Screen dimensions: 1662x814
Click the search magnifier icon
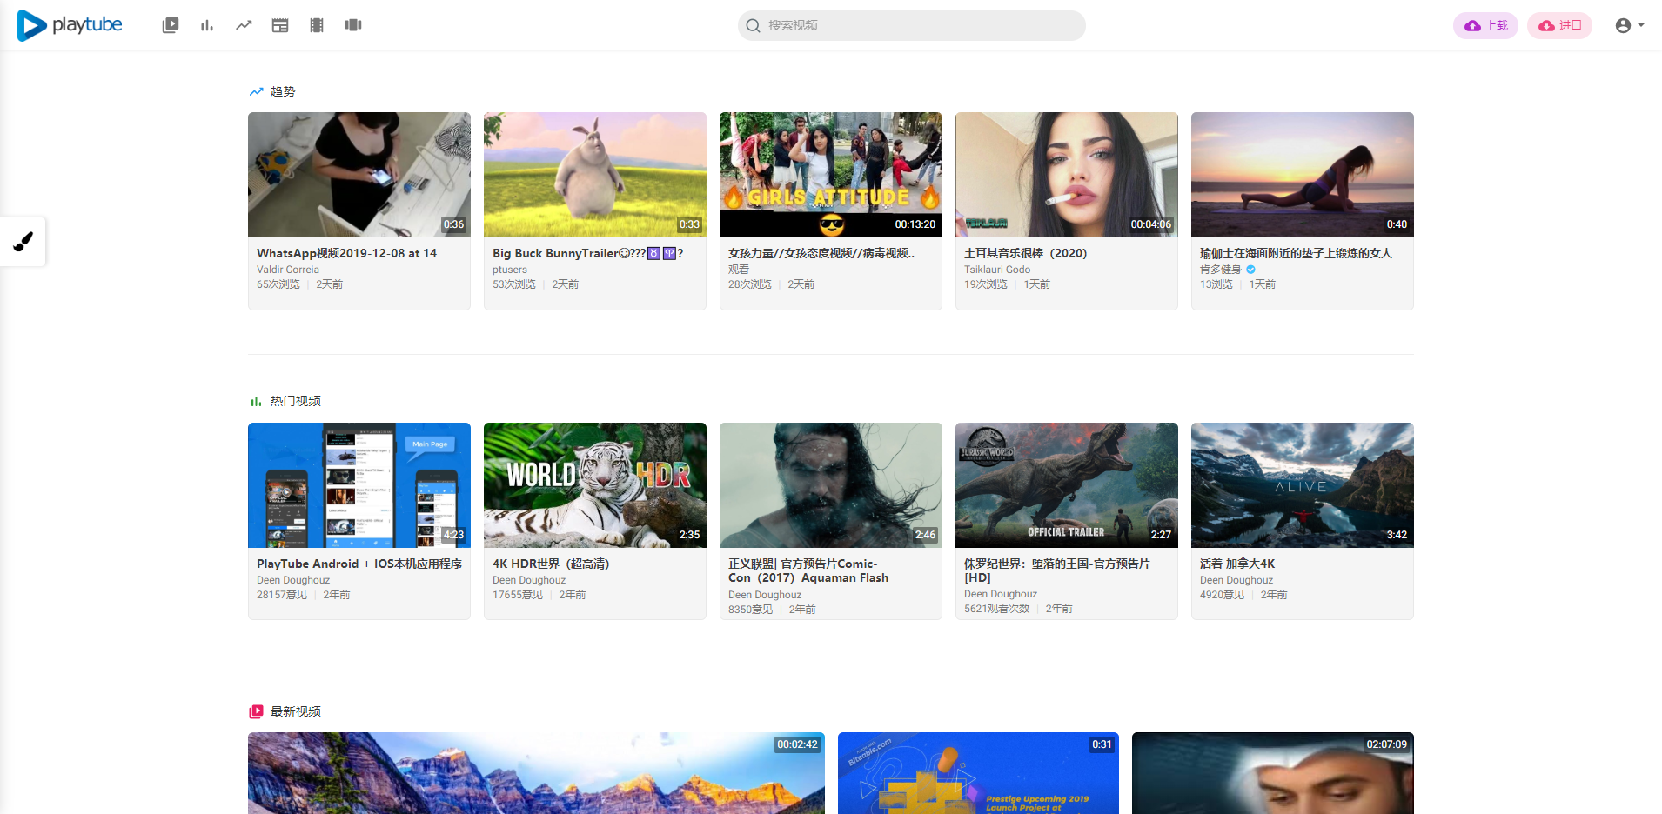point(752,25)
